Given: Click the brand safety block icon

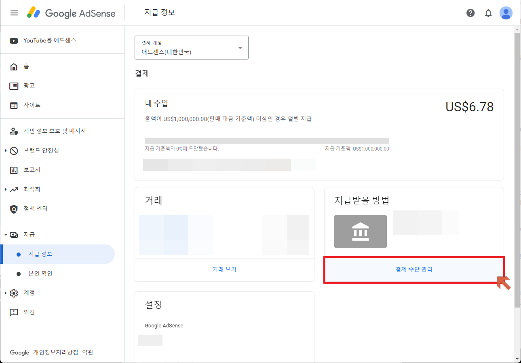Looking at the screenshot, I should pyautogui.click(x=14, y=151).
